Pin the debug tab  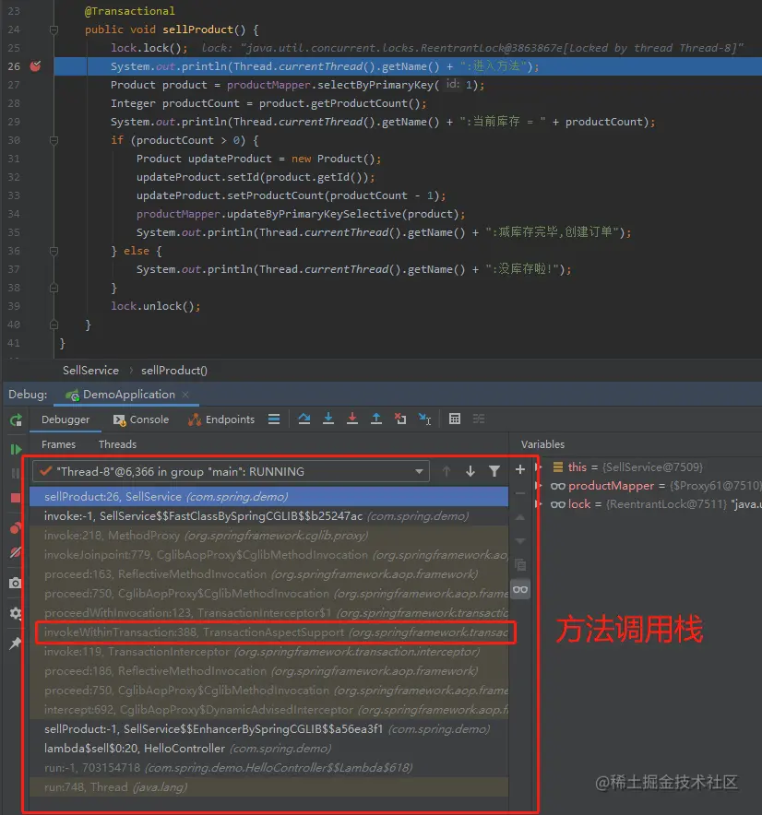(x=16, y=644)
